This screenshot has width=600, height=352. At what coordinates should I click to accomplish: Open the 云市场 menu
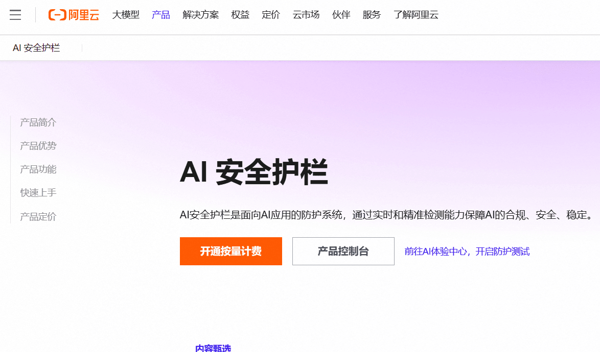(x=306, y=15)
